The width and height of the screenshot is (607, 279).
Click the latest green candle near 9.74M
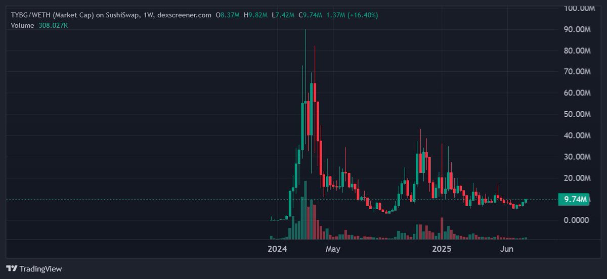click(526, 201)
